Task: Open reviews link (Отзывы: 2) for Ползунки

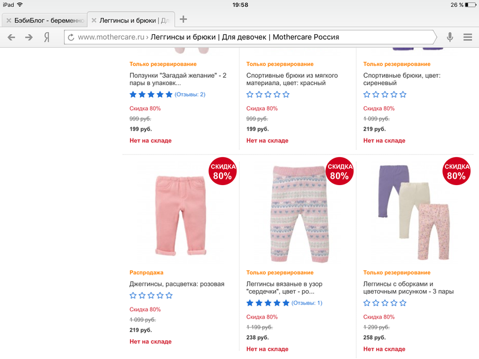Action: tap(190, 94)
